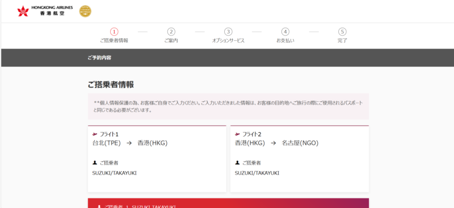This screenshot has height=208, width=454.
Task: Click the pink personal information notice box
Action: (229, 106)
